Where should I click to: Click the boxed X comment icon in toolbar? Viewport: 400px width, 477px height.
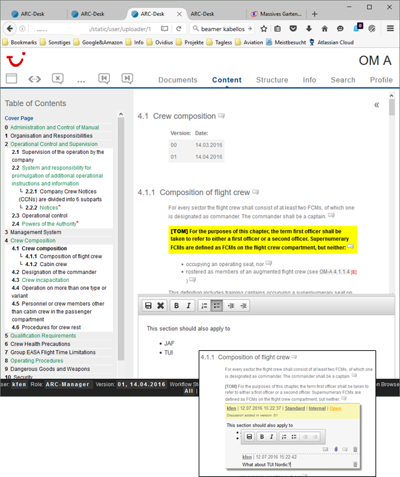tap(58, 79)
